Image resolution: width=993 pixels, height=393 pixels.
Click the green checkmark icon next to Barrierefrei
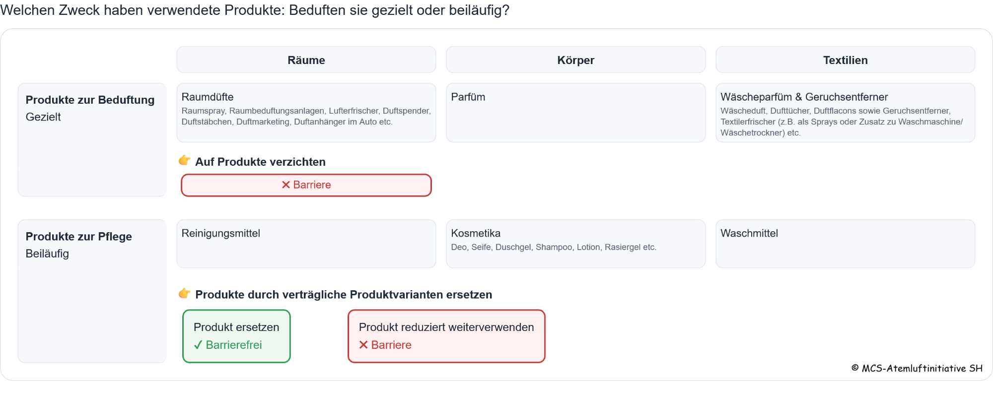(x=198, y=345)
